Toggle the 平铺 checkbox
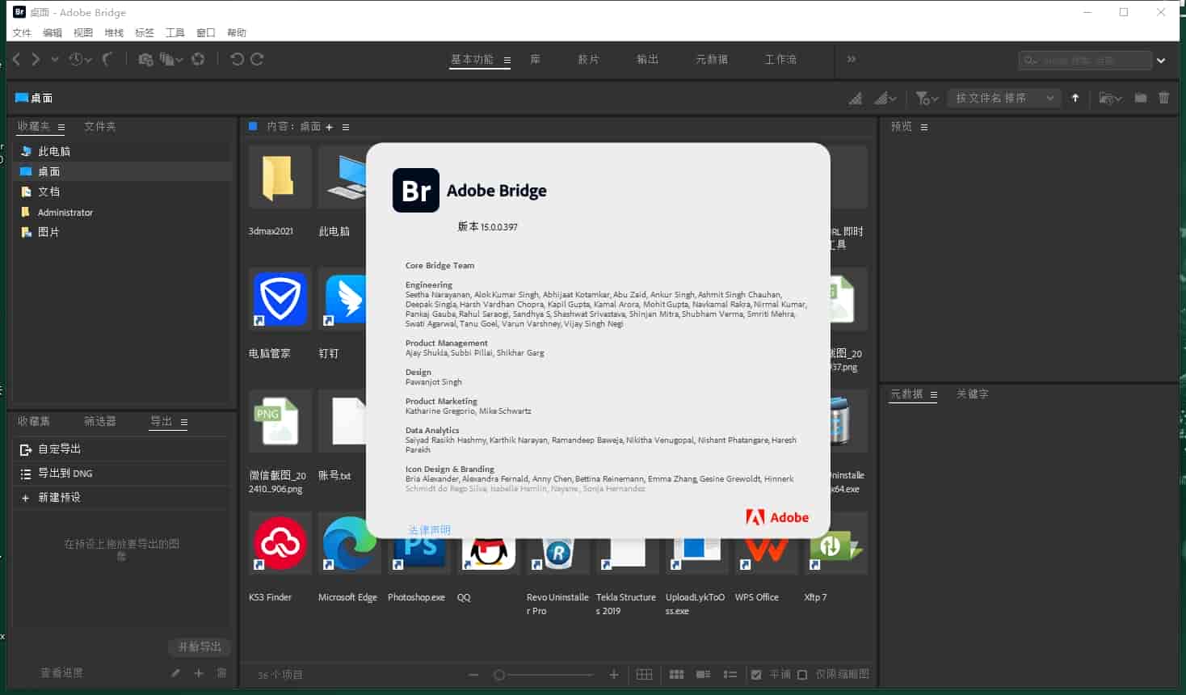 (x=756, y=675)
